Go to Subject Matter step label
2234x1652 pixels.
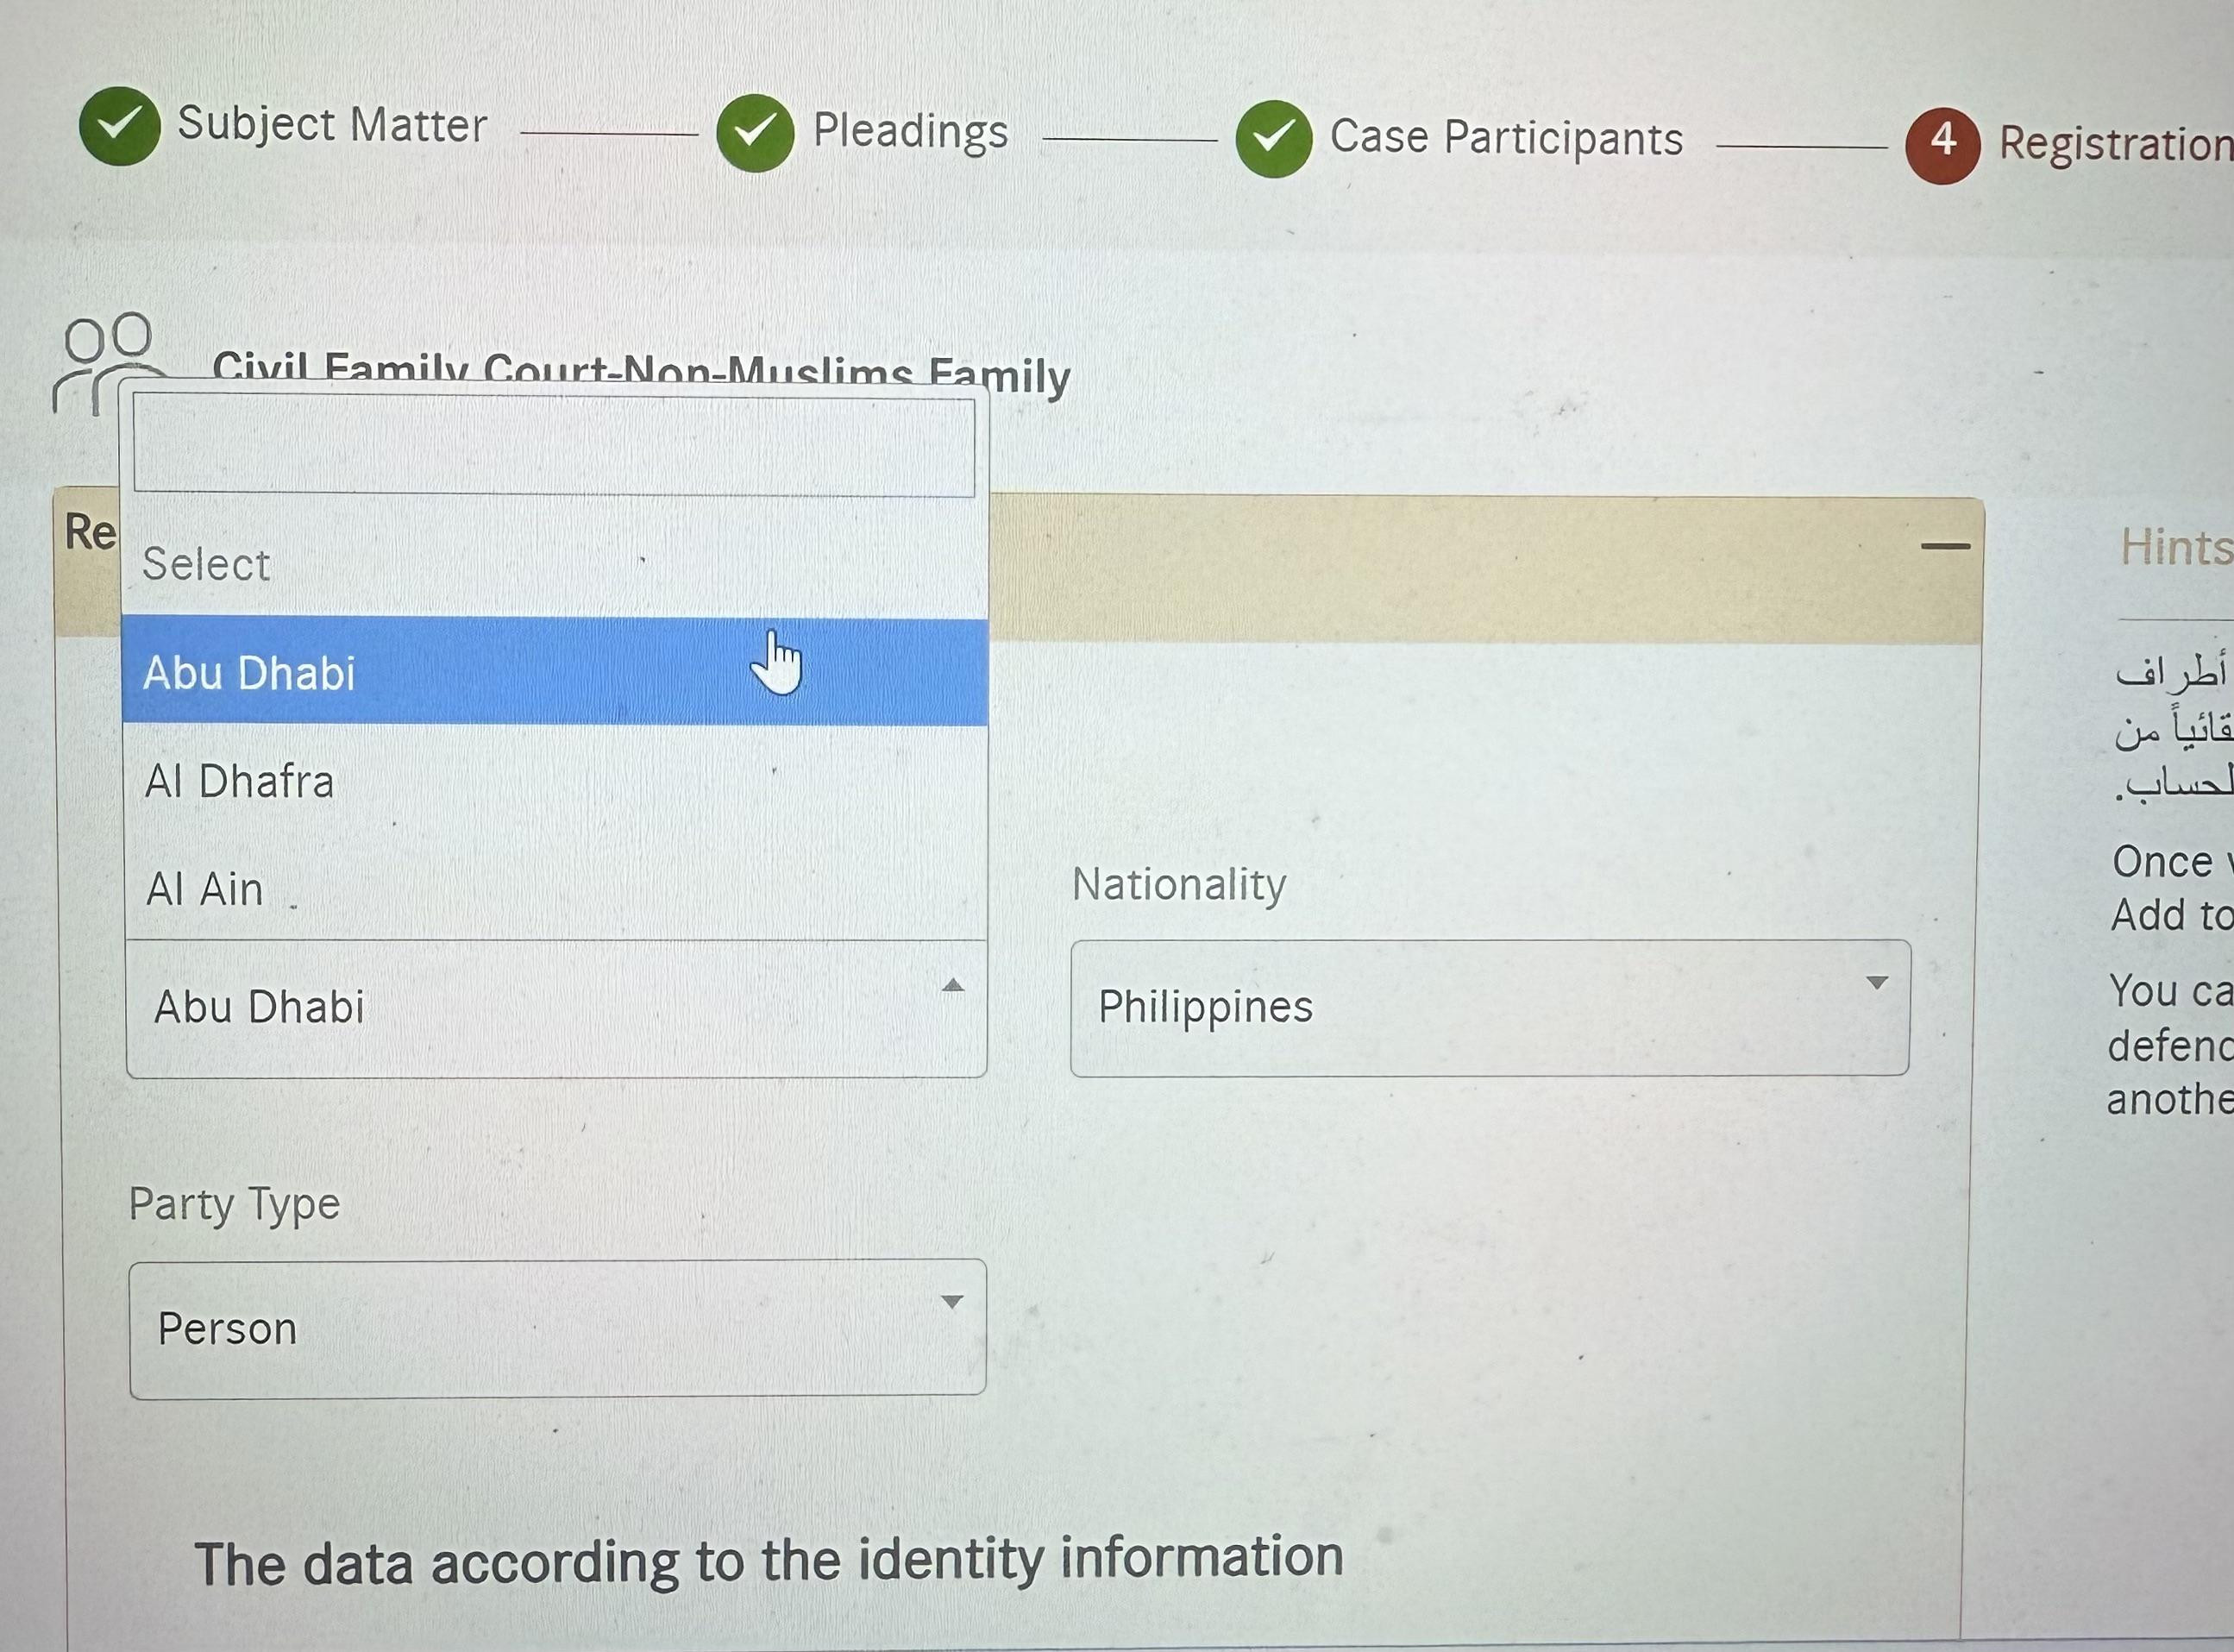pyautogui.click(x=332, y=125)
